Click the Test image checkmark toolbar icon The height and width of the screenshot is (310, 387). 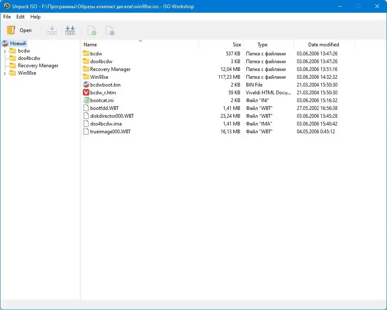[x=92, y=30]
